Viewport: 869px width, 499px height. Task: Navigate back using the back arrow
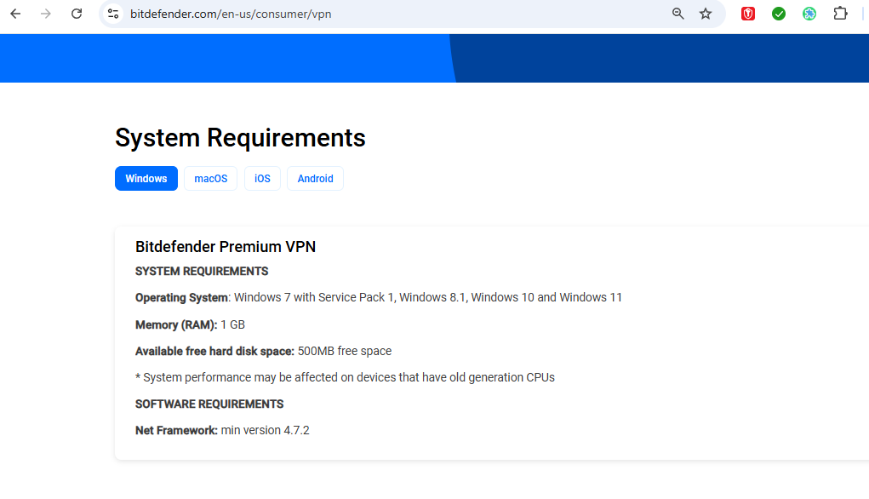(14, 14)
